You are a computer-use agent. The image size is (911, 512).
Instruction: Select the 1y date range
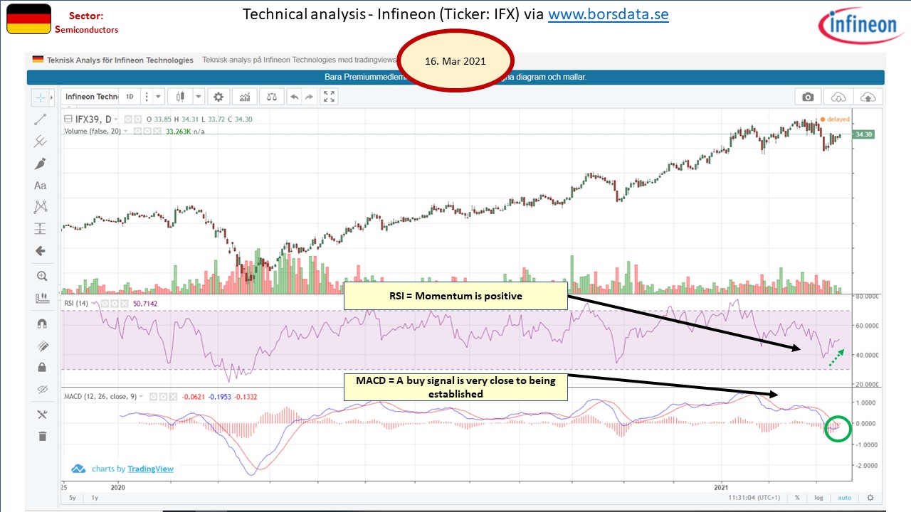pyautogui.click(x=95, y=498)
